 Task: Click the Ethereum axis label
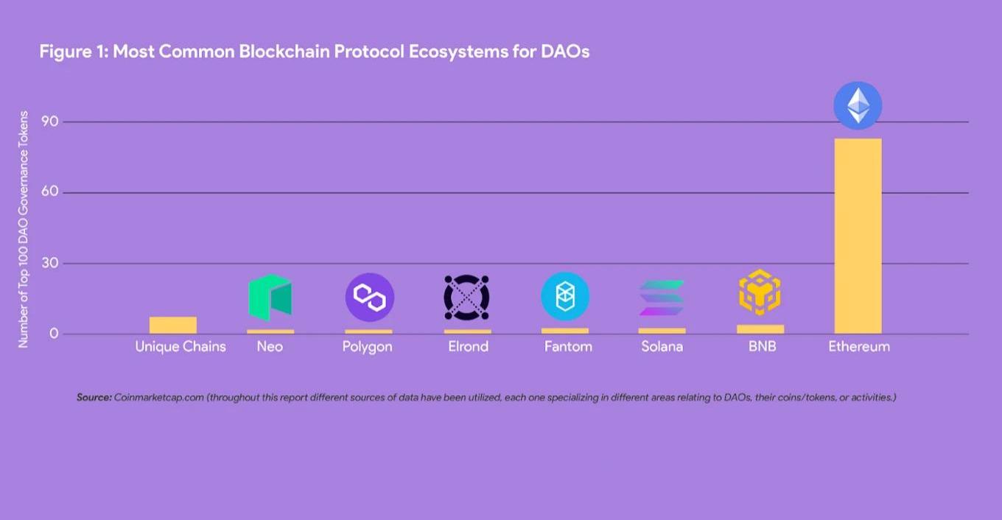[859, 346]
